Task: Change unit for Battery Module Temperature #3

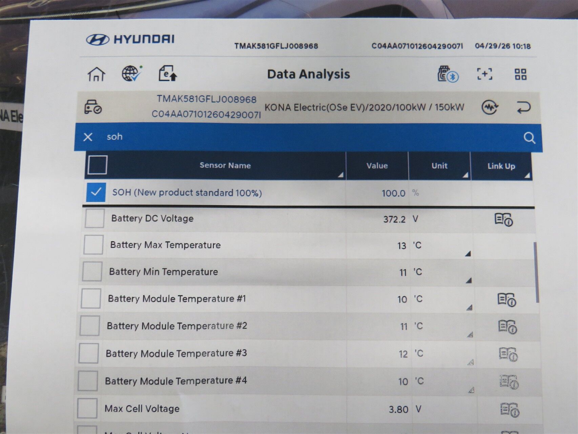Action: coord(470,362)
